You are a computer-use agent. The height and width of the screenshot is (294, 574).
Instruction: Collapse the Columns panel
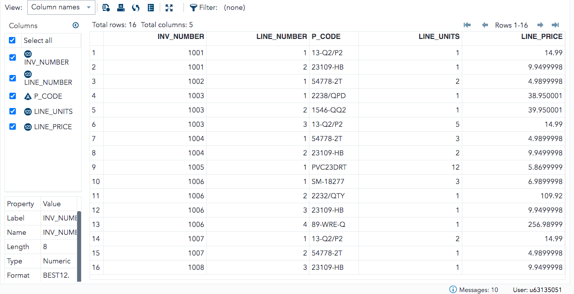[75, 25]
